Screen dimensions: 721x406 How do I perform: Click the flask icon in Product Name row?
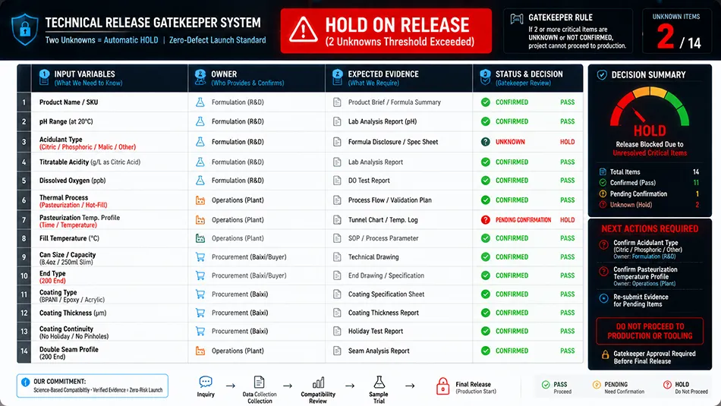click(x=200, y=102)
